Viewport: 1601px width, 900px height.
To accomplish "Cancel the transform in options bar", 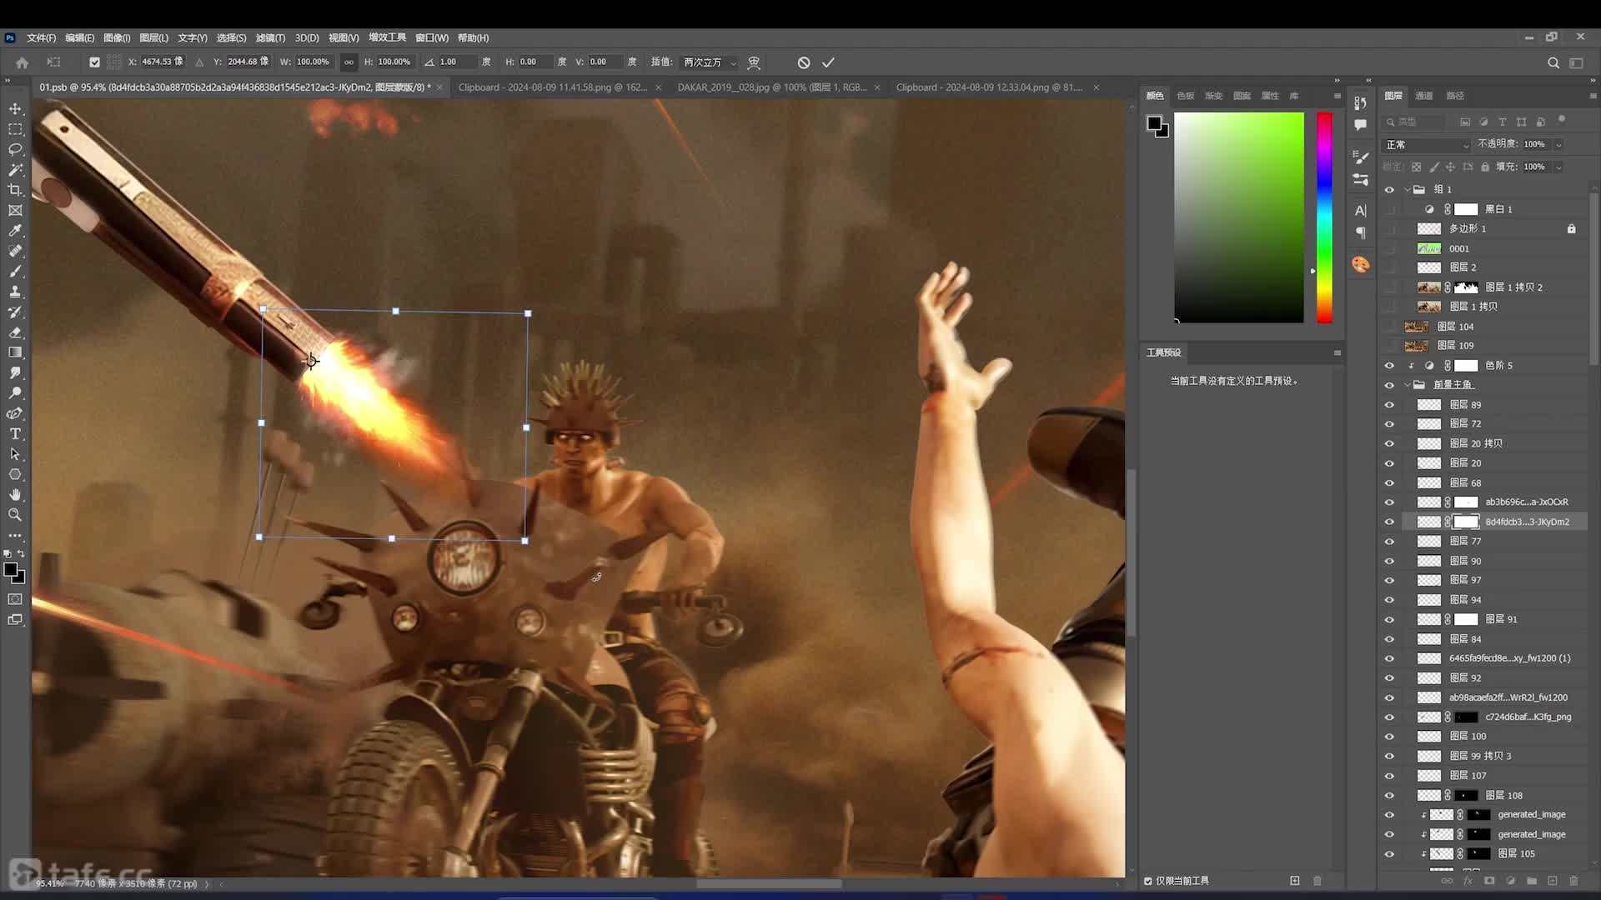I will [x=803, y=62].
